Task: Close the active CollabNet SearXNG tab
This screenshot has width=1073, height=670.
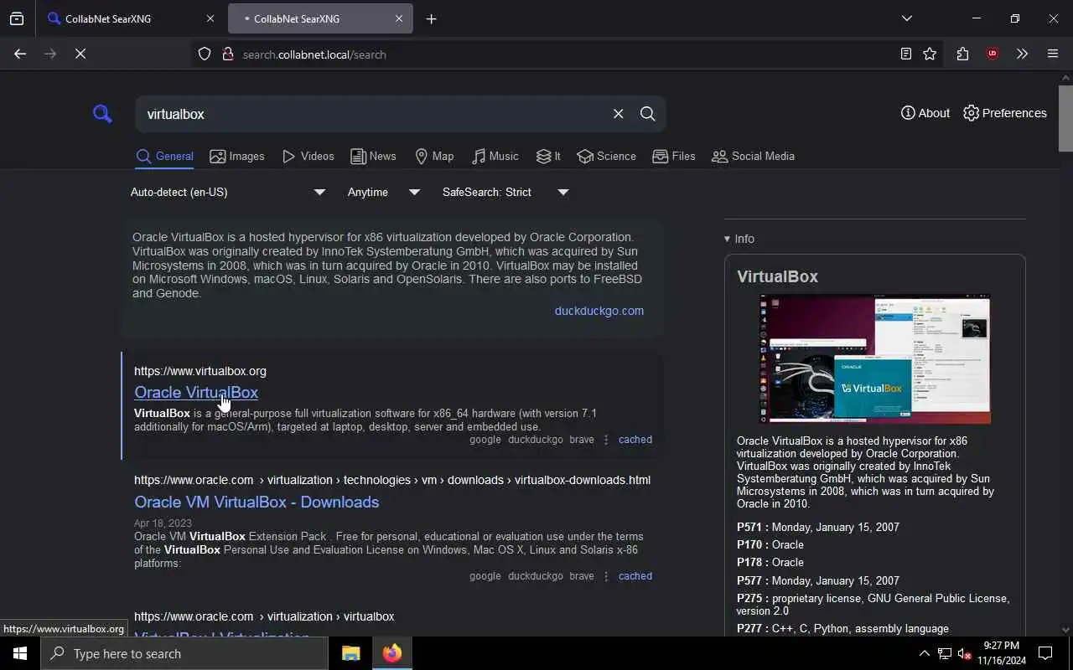Action: click(x=399, y=18)
